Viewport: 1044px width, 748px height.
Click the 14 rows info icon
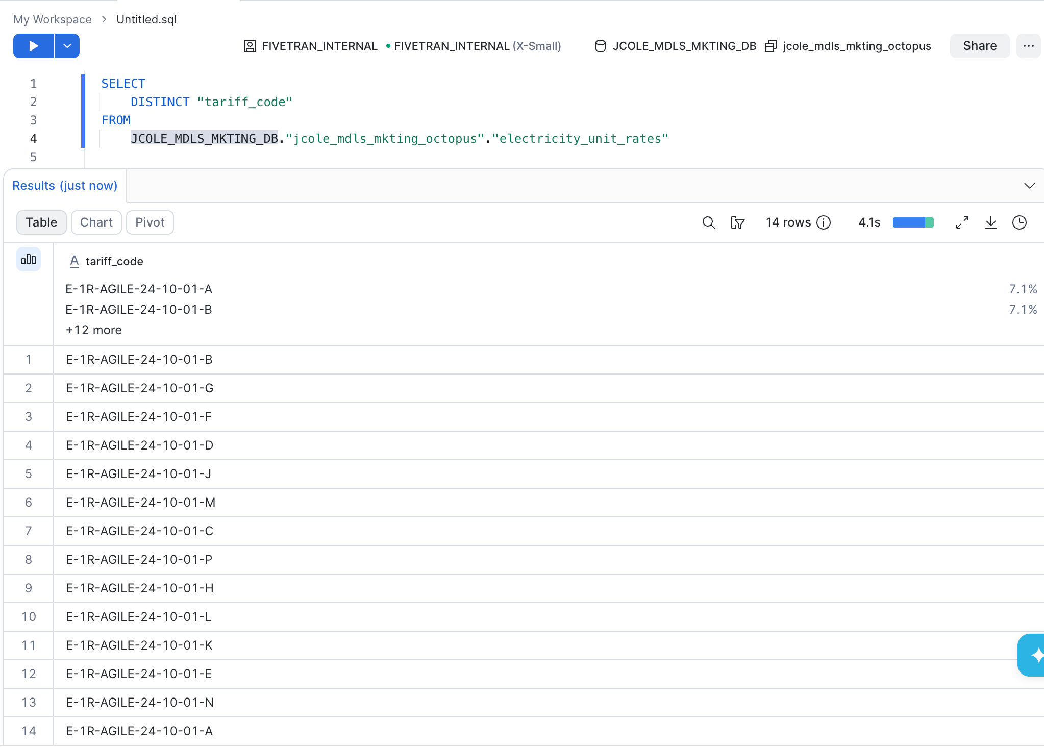[x=824, y=222]
